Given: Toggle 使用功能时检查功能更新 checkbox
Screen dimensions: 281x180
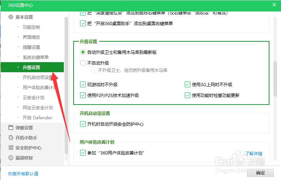Looking at the screenshot, I should [188, 95].
